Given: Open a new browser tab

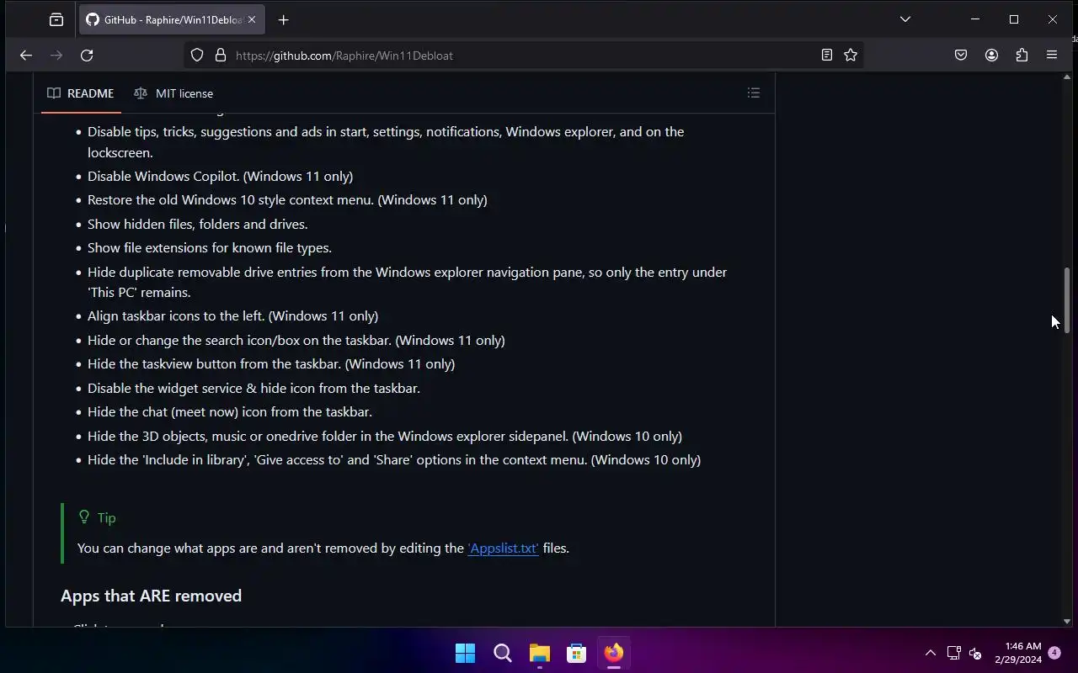Looking at the screenshot, I should click(283, 19).
